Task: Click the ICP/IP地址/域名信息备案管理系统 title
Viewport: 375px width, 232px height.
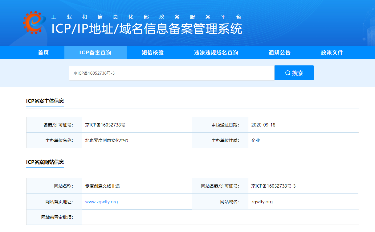Action: click(x=147, y=29)
